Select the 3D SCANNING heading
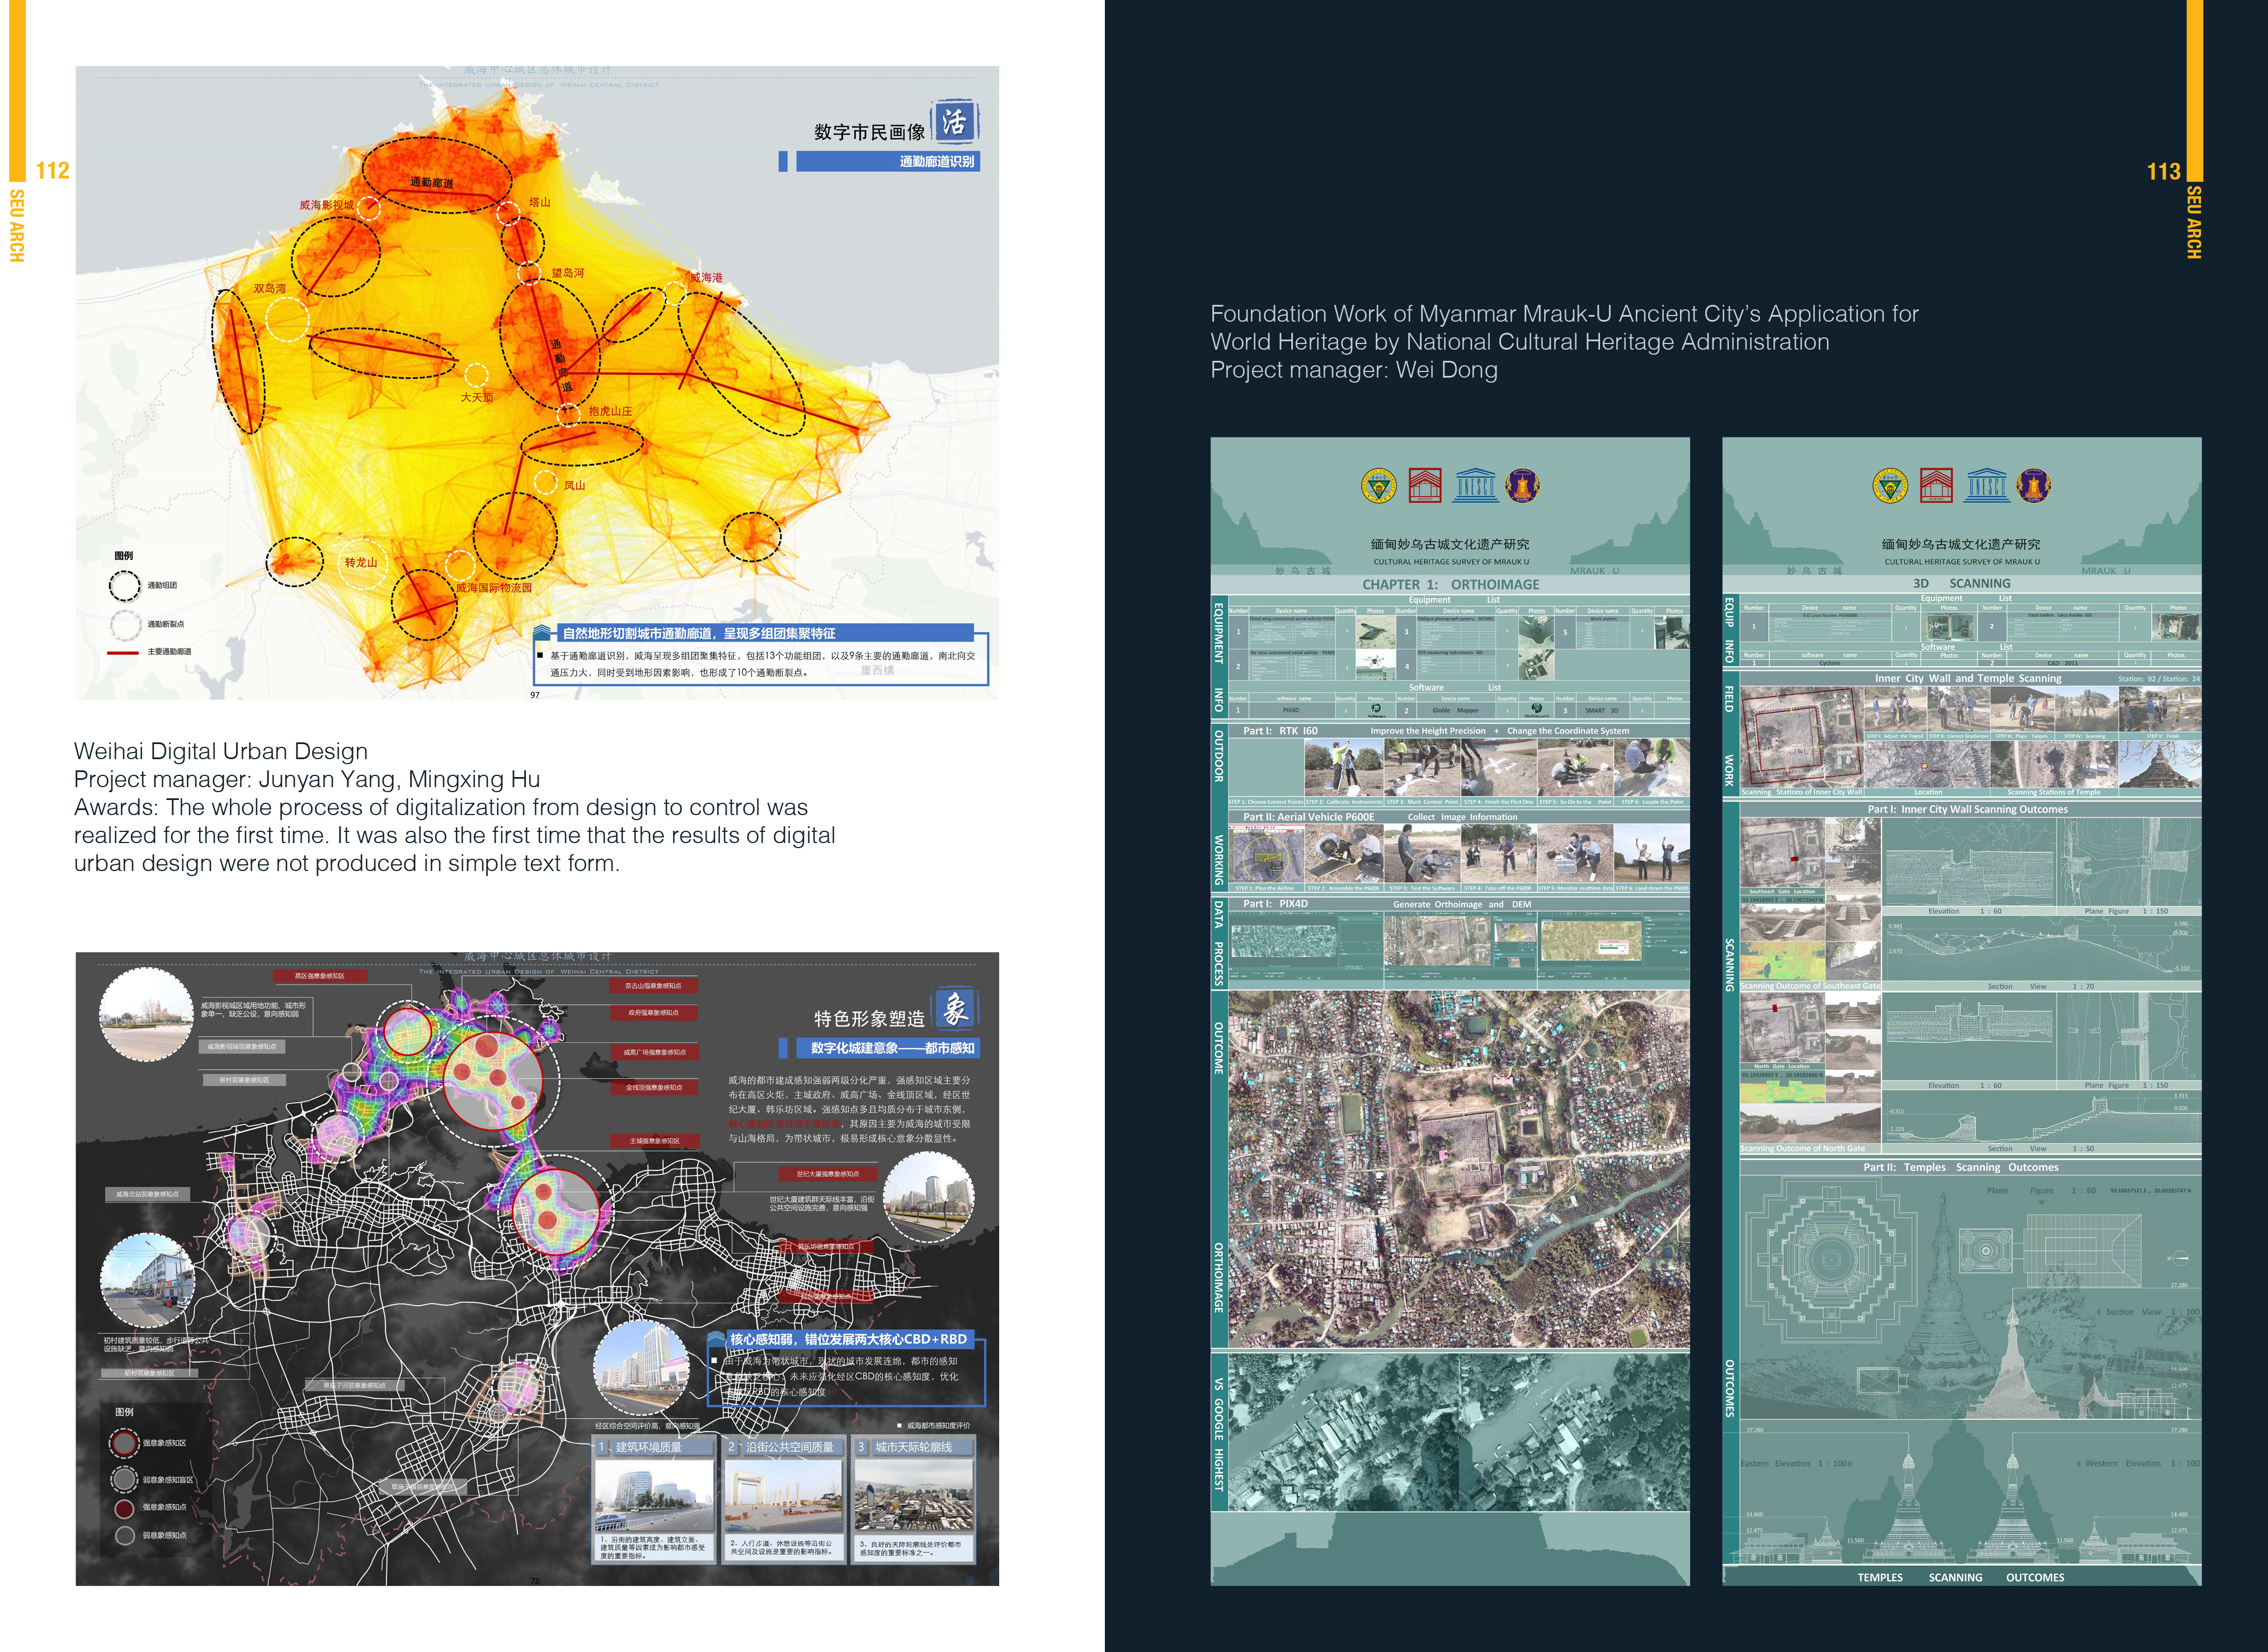Screen dimensions: 2268x1652 click(x=1961, y=583)
